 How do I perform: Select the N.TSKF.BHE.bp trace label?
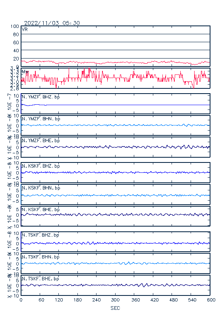click(41, 279)
